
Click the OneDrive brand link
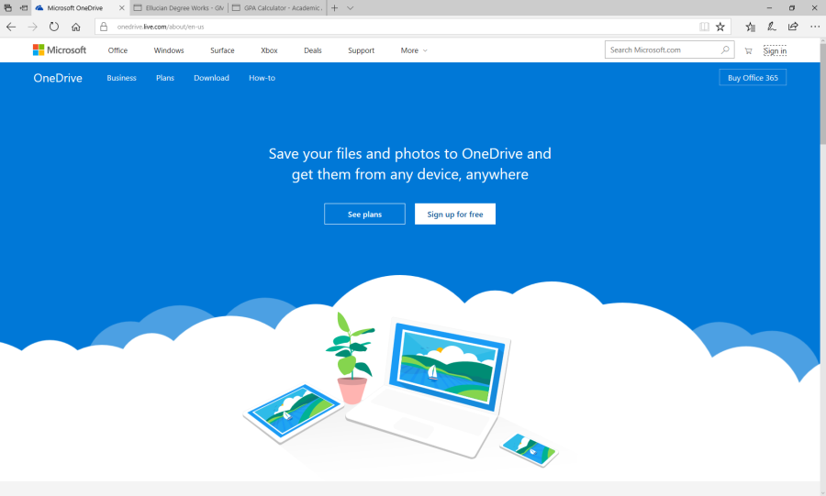coord(58,78)
